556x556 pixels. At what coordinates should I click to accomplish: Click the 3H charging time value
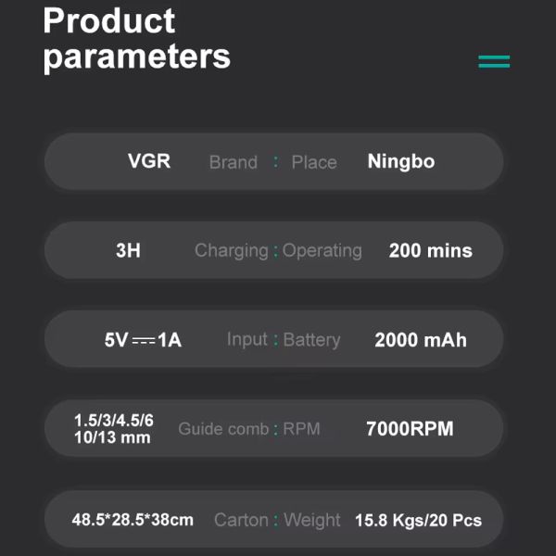click(128, 250)
